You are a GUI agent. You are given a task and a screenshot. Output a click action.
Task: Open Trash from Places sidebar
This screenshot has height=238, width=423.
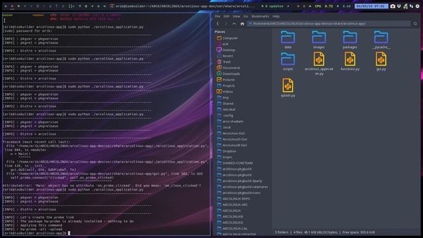pyautogui.click(x=224, y=61)
